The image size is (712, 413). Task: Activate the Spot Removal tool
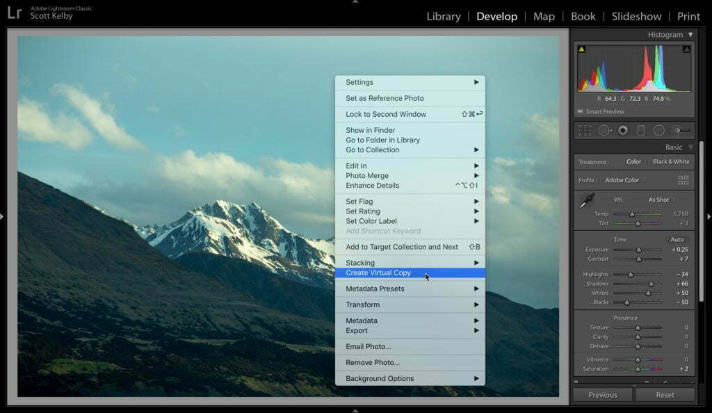click(x=604, y=131)
